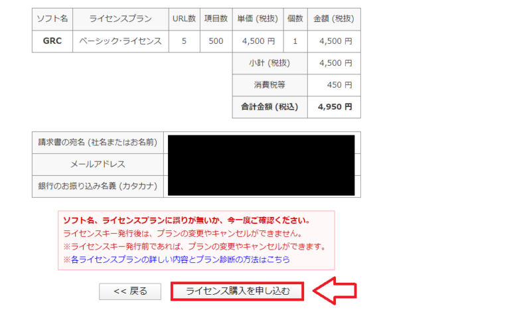531x314 pixels.
Task: Select the bold warning ソフト名、ライセンスプランに誤りが無いか line
Action: 187,220
